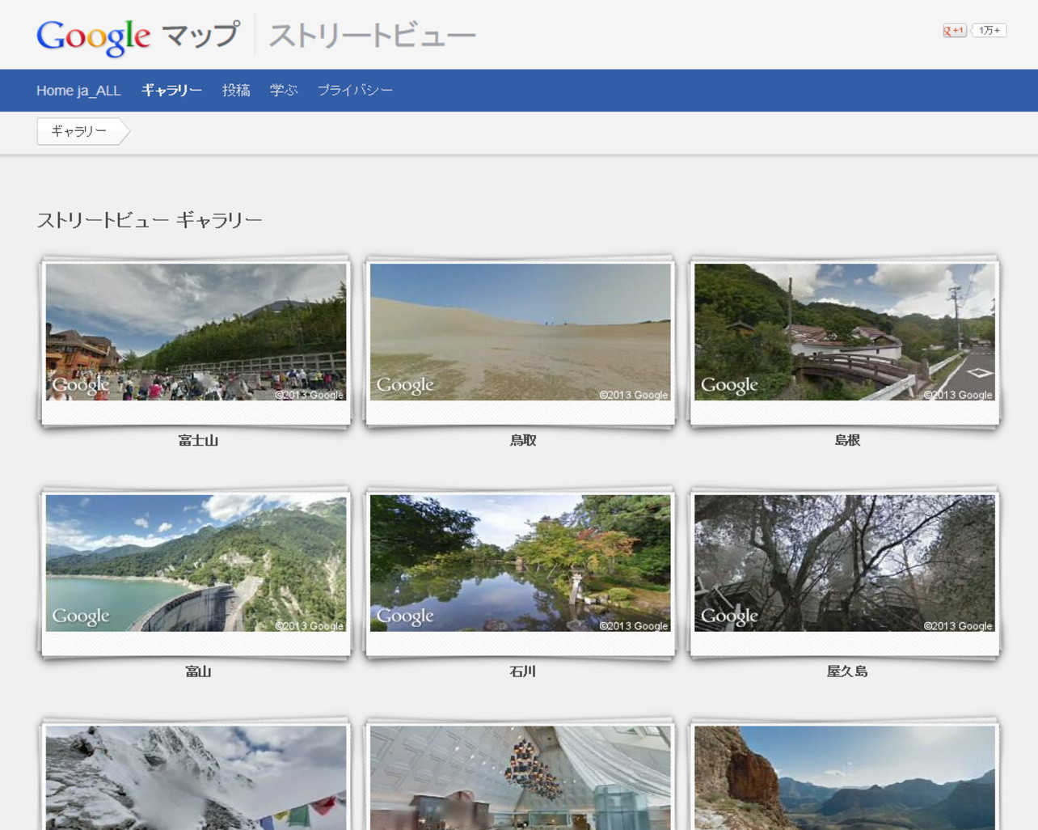The image size is (1038, 830).
Task: Click the 鳥取 caption label
Action: coord(523,440)
